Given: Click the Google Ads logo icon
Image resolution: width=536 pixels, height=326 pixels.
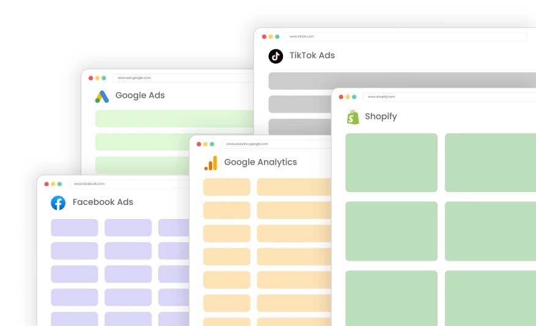Looking at the screenshot, I should [x=102, y=97].
